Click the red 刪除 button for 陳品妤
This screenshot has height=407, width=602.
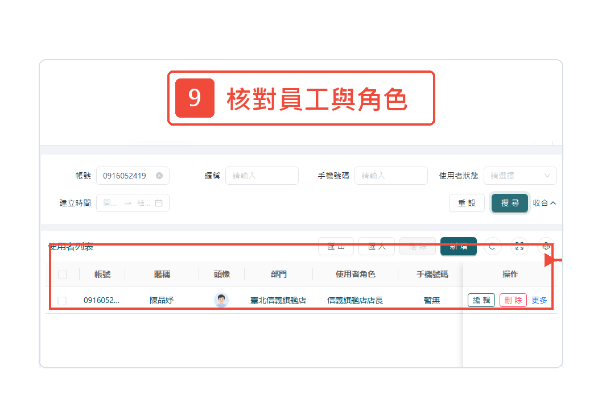(513, 300)
